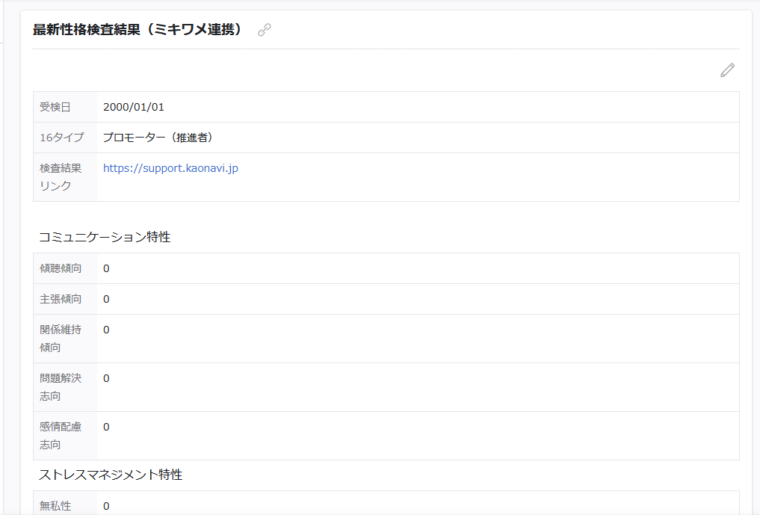Viewport: 760px width, 515px height.
Task: Open the edit pencil icon for the survey results
Action: [726, 70]
